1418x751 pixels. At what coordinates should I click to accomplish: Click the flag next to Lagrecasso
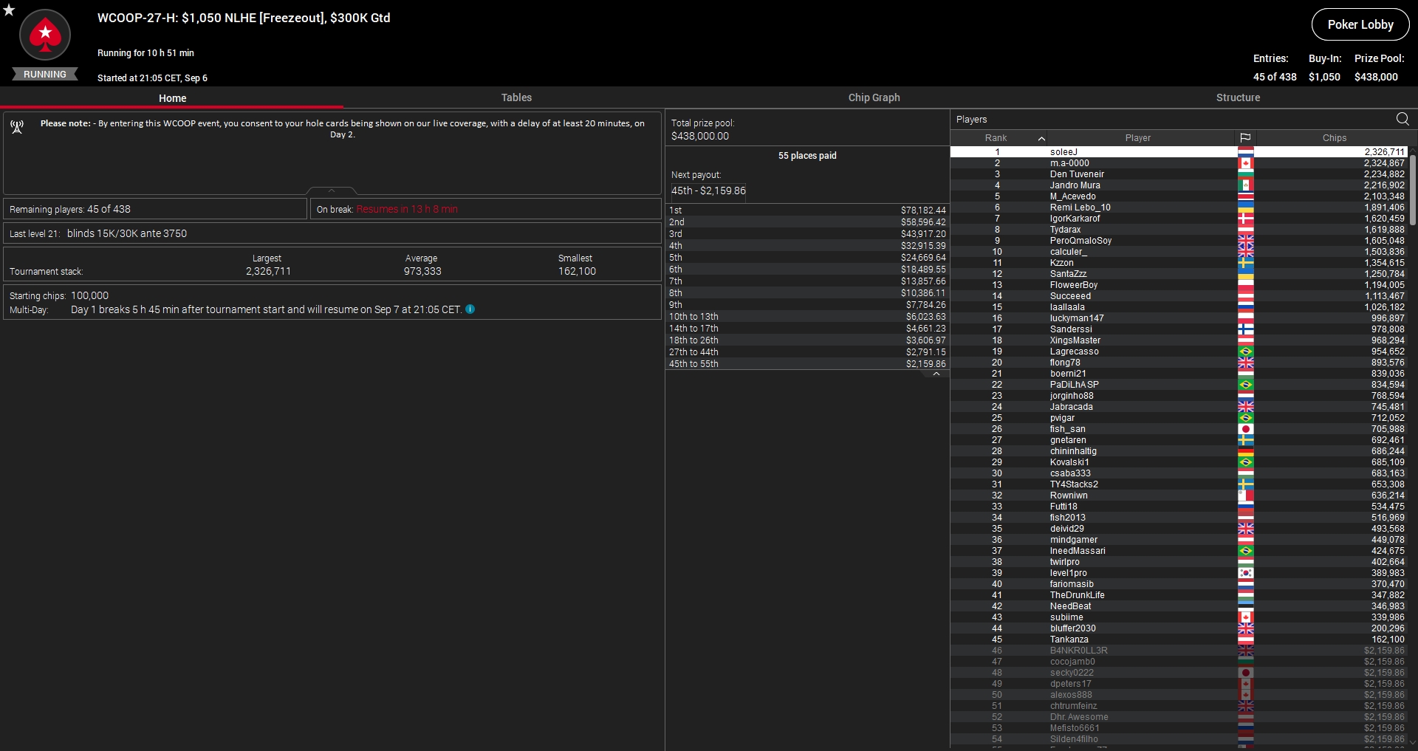[1246, 352]
